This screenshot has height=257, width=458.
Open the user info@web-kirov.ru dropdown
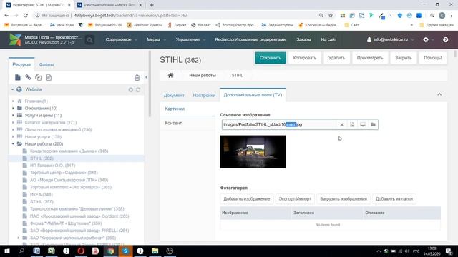point(390,40)
